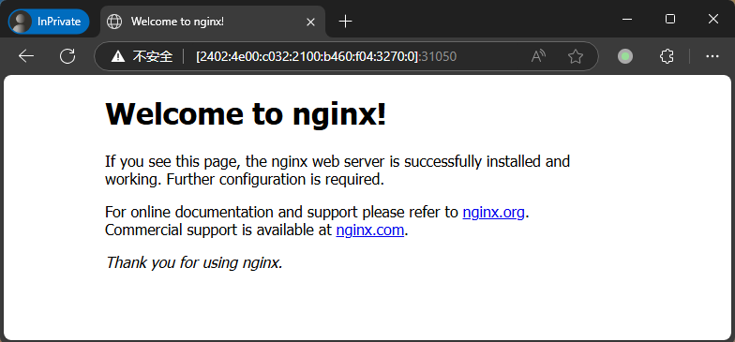The image size is (735, 342).
Task: Maximize the browser window
Action: 670,19
